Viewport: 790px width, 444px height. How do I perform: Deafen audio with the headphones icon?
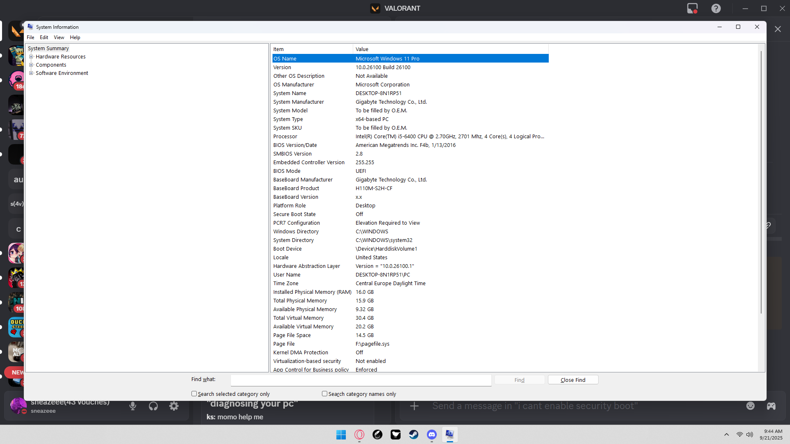(x=153, y=406)
